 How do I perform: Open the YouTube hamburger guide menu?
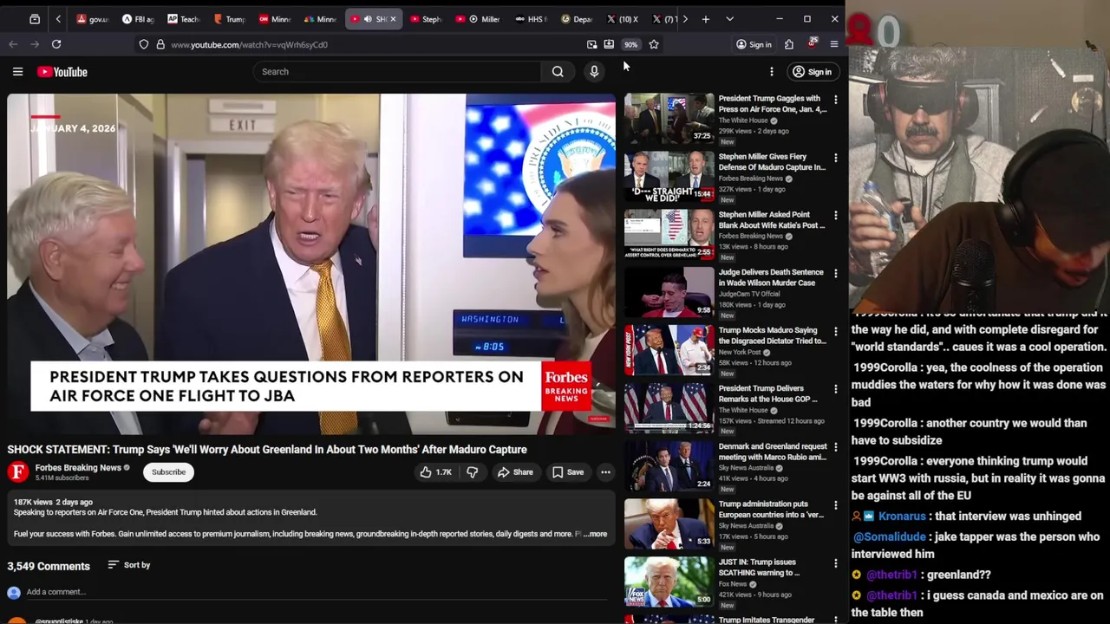coord(17,72)
